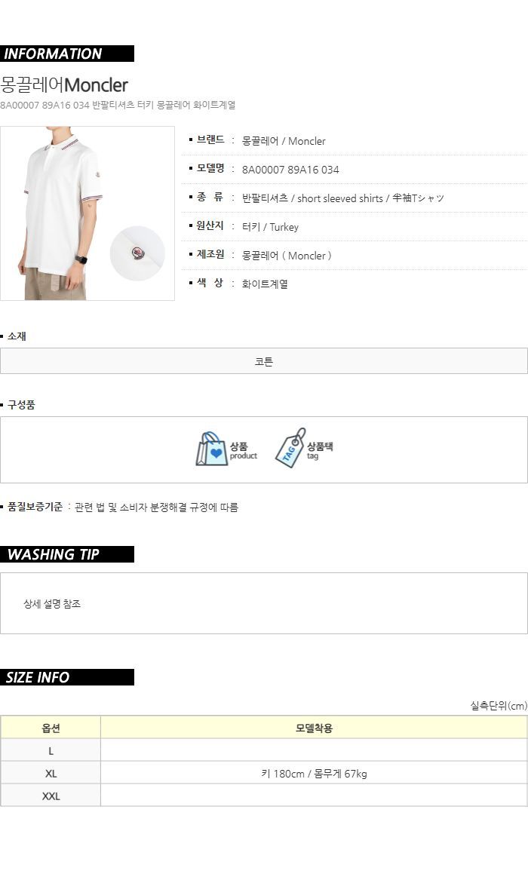Click the WASHING TIP section header
Image resolution: width=528 pixels, height=871 pixels.
(x=67, y=554)
